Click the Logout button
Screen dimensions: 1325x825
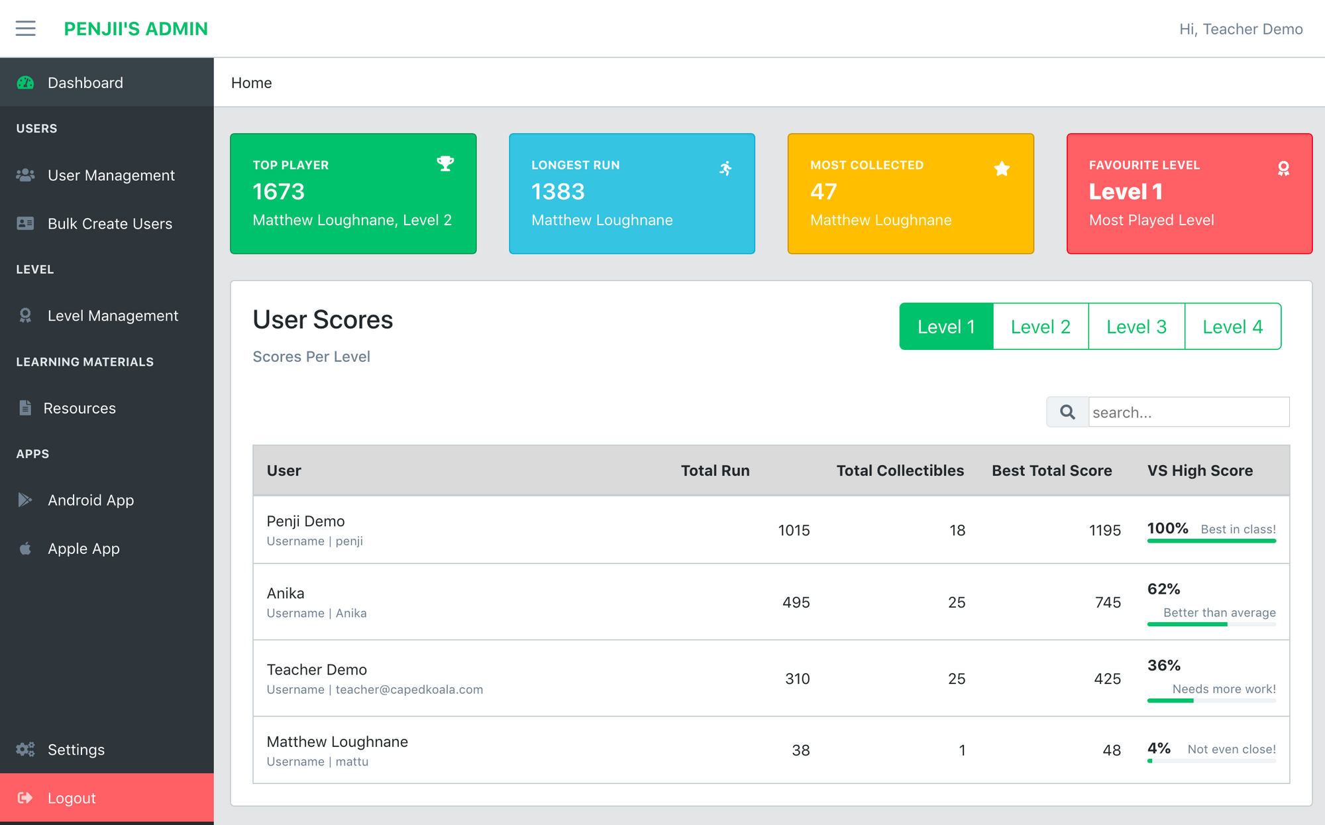point(107,798)
